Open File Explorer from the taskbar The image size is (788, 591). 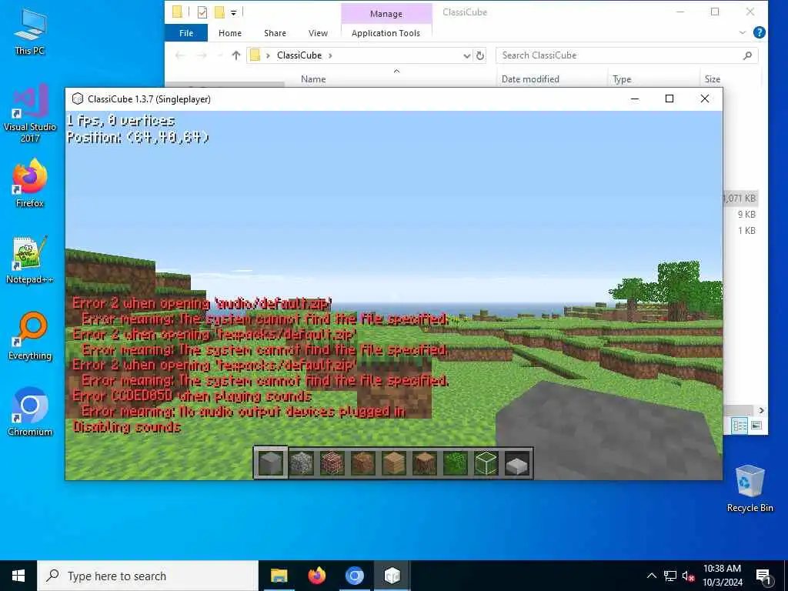pos(279,576)
